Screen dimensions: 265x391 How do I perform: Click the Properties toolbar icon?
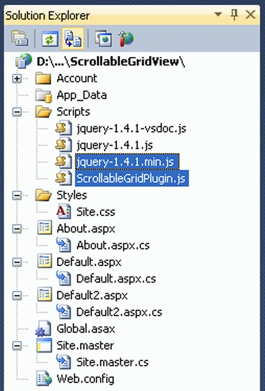click(19, 38)
